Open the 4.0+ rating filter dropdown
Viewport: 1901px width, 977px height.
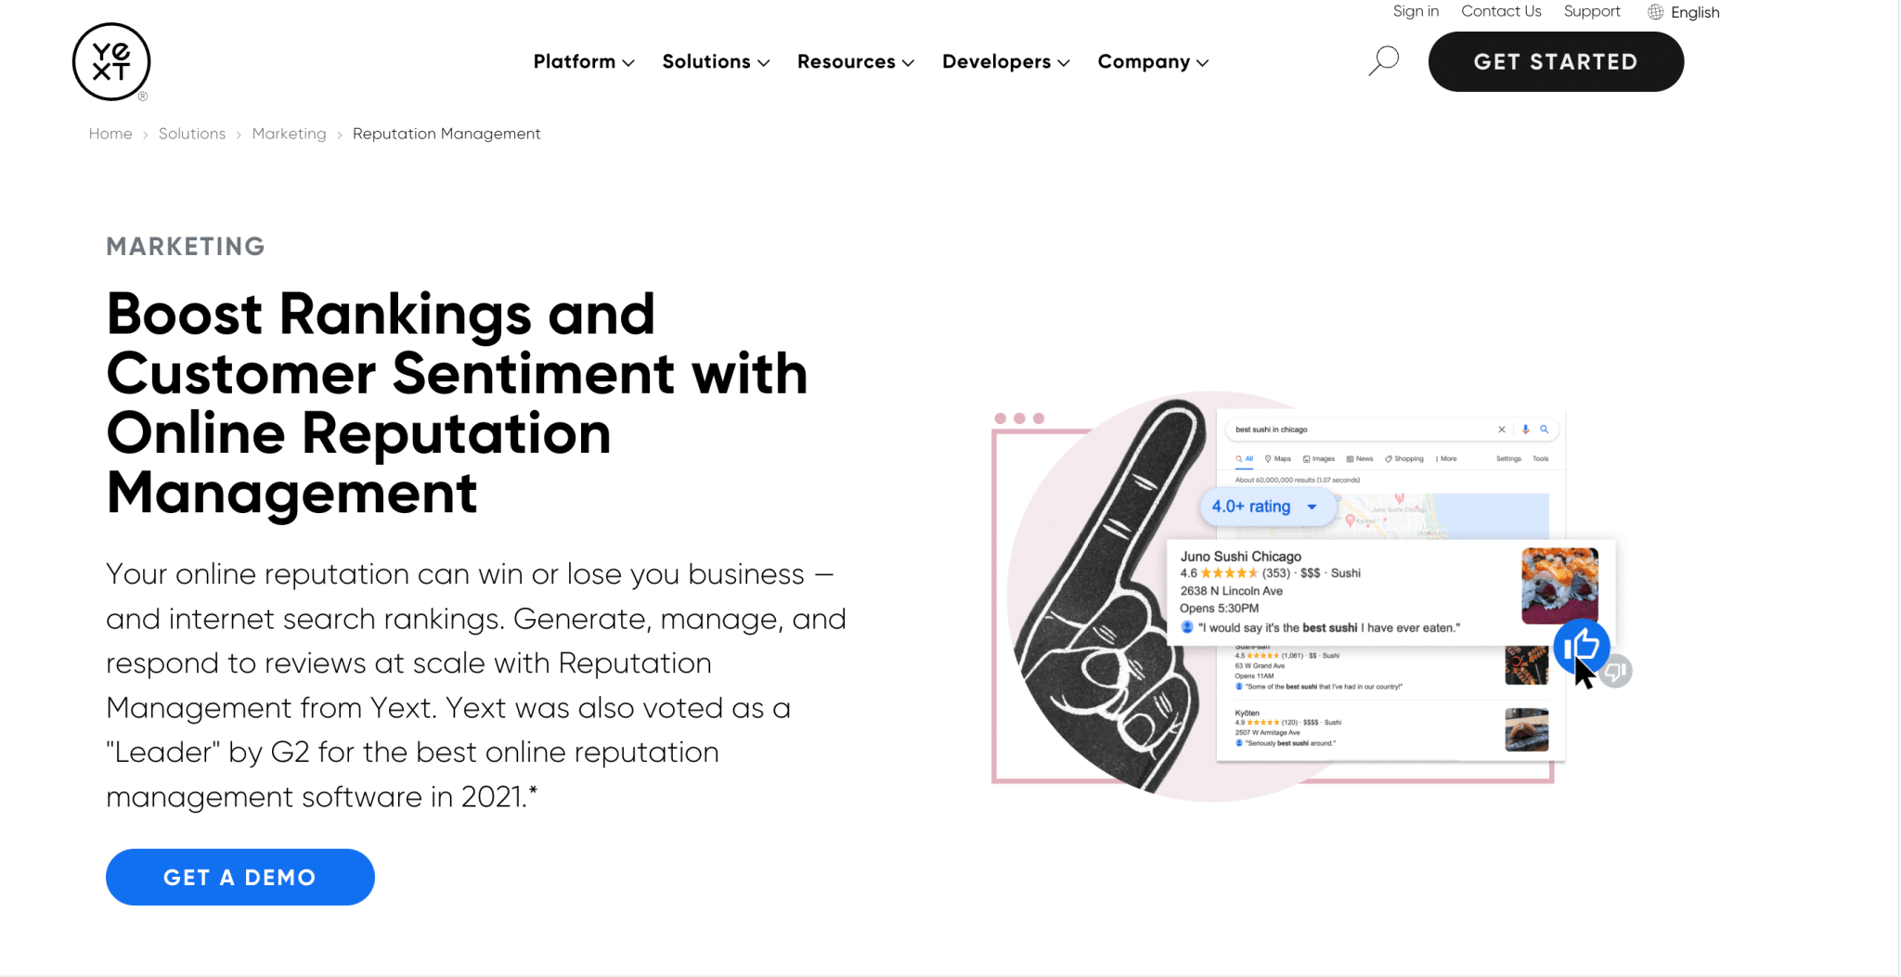coord(1266,507)
